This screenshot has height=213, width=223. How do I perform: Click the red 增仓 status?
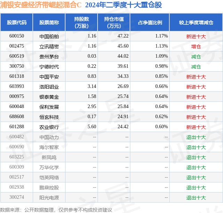(x=196, y=47)
